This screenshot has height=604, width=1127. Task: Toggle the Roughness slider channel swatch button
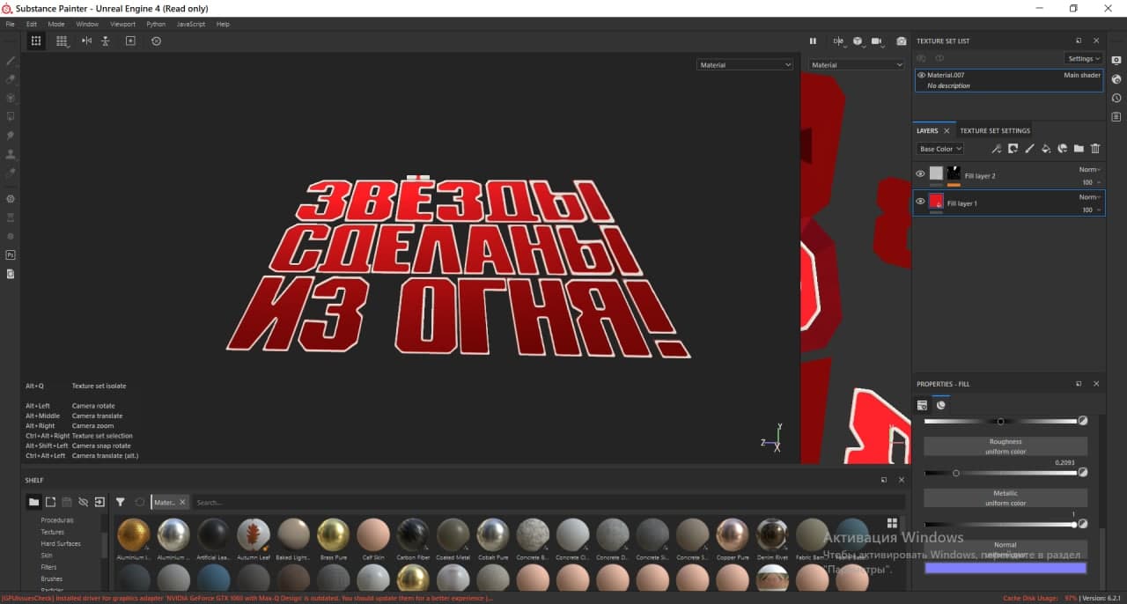click(x=1083, y=473)
